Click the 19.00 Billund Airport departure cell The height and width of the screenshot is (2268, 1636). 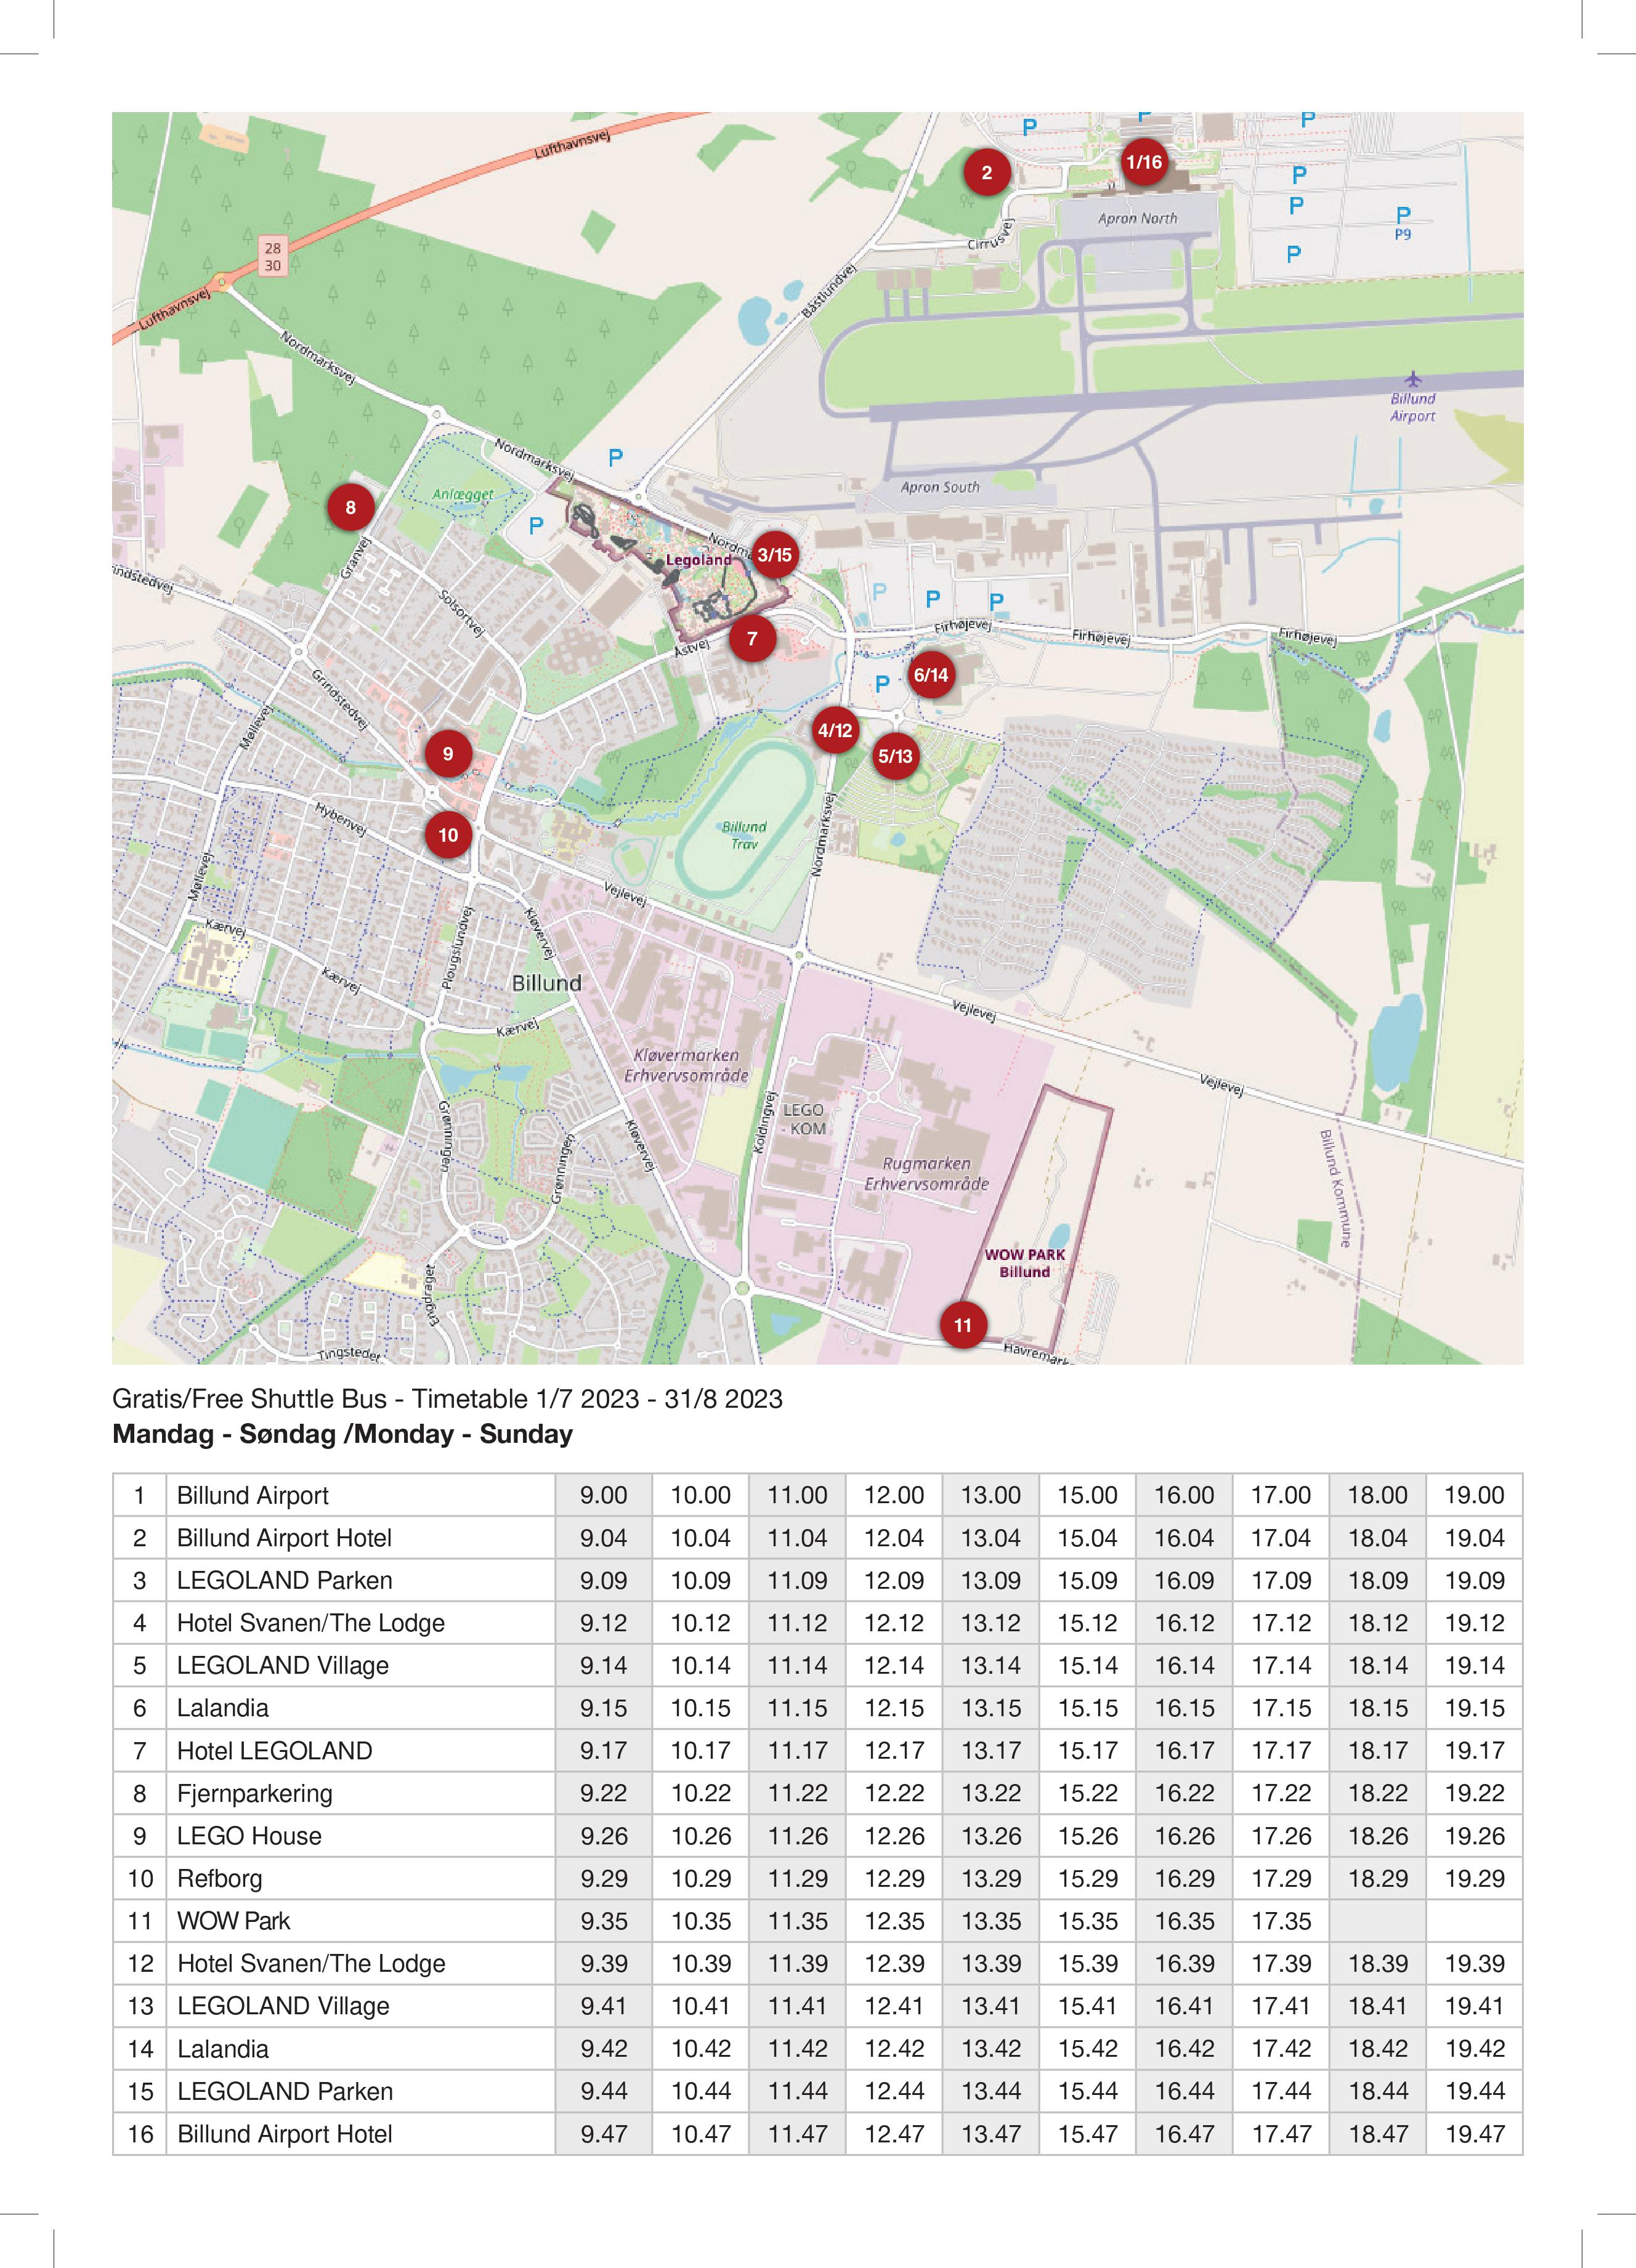tap(1475, 1495)
